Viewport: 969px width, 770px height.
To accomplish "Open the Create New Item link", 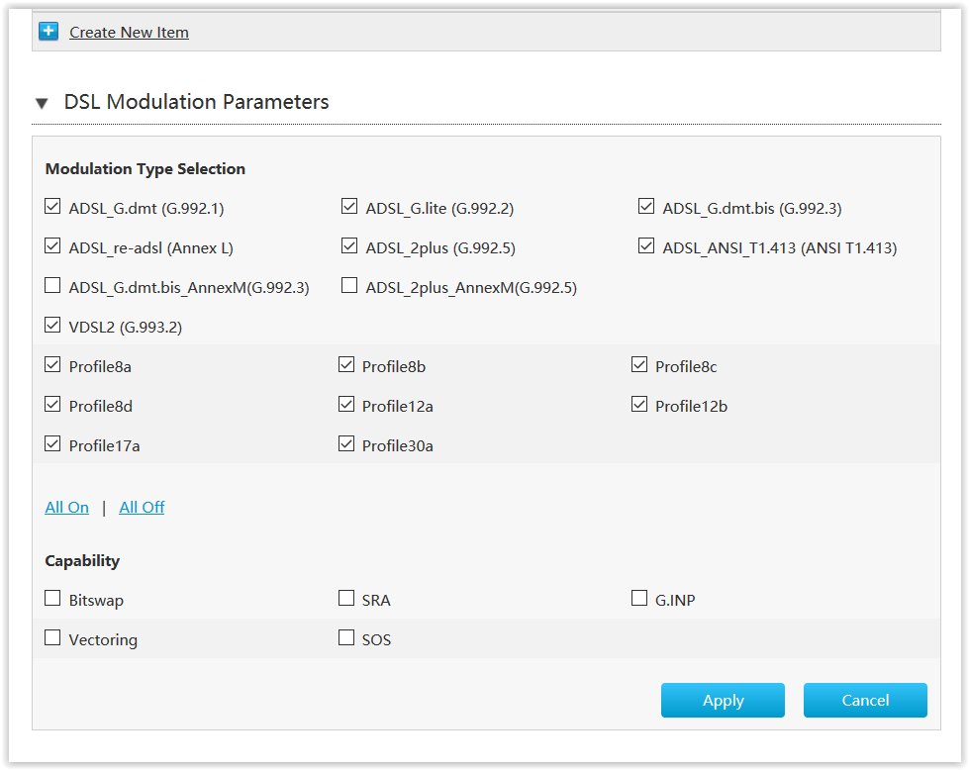I will coord(129,33).
